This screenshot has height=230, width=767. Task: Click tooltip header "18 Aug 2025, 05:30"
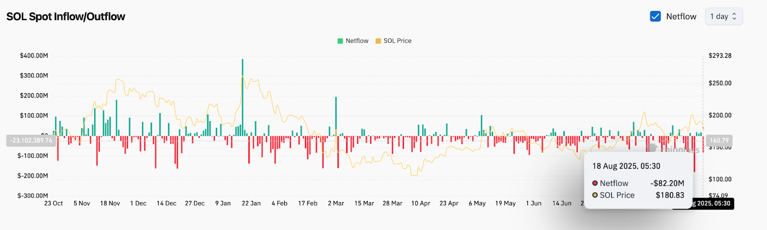point(626,166)
